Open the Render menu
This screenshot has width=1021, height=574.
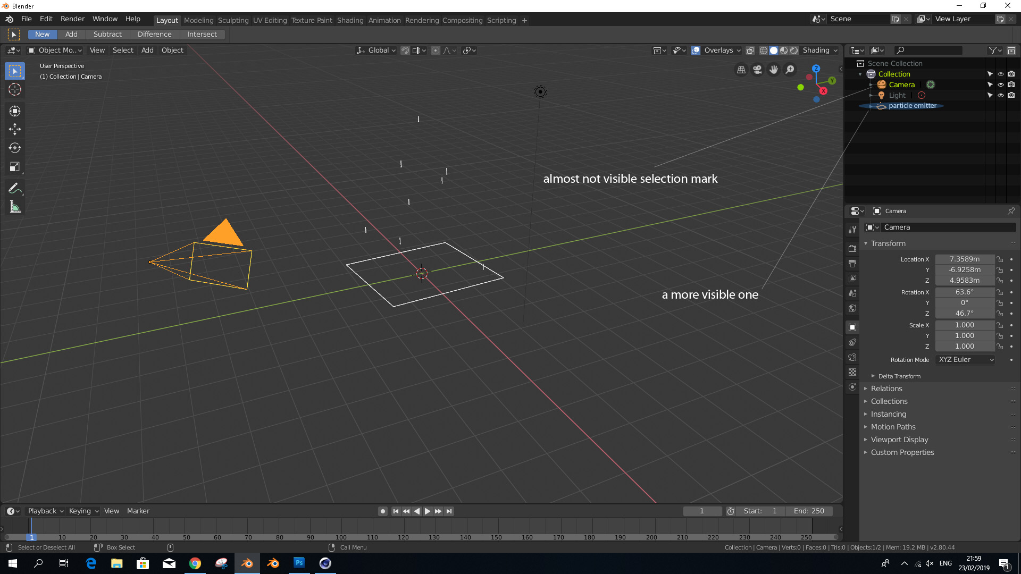click(72, 19)
